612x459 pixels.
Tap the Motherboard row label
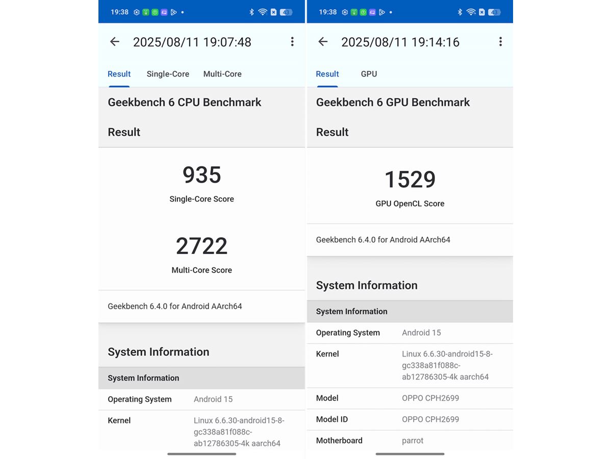point(339,441)
